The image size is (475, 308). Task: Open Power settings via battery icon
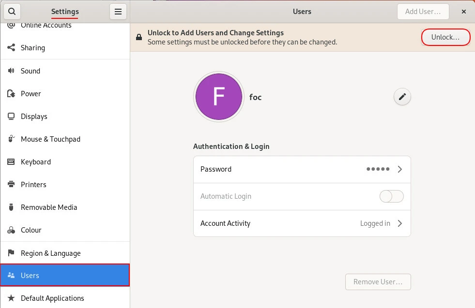(11, 93)
